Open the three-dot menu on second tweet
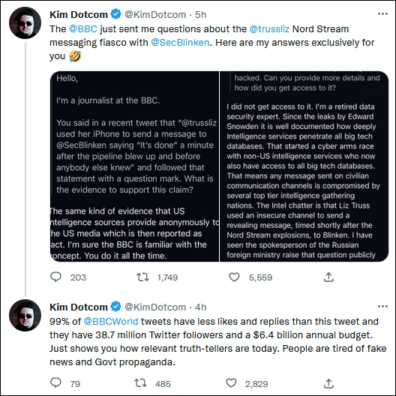The image size is (396, 396). [382, 307]
